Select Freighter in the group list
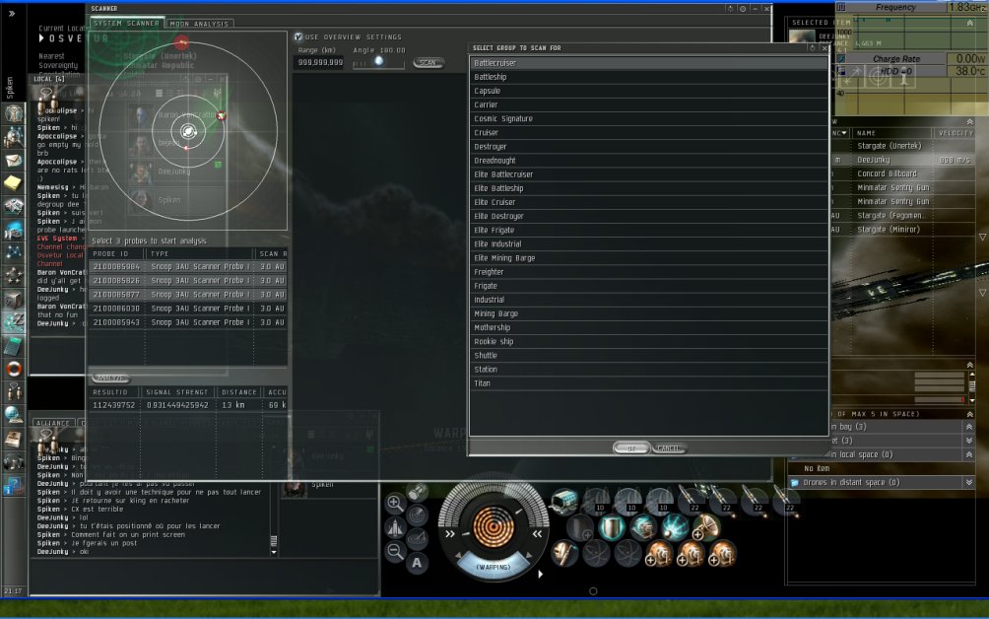The height and width of the screenshot is (619, 989). (x=648, y=272)
